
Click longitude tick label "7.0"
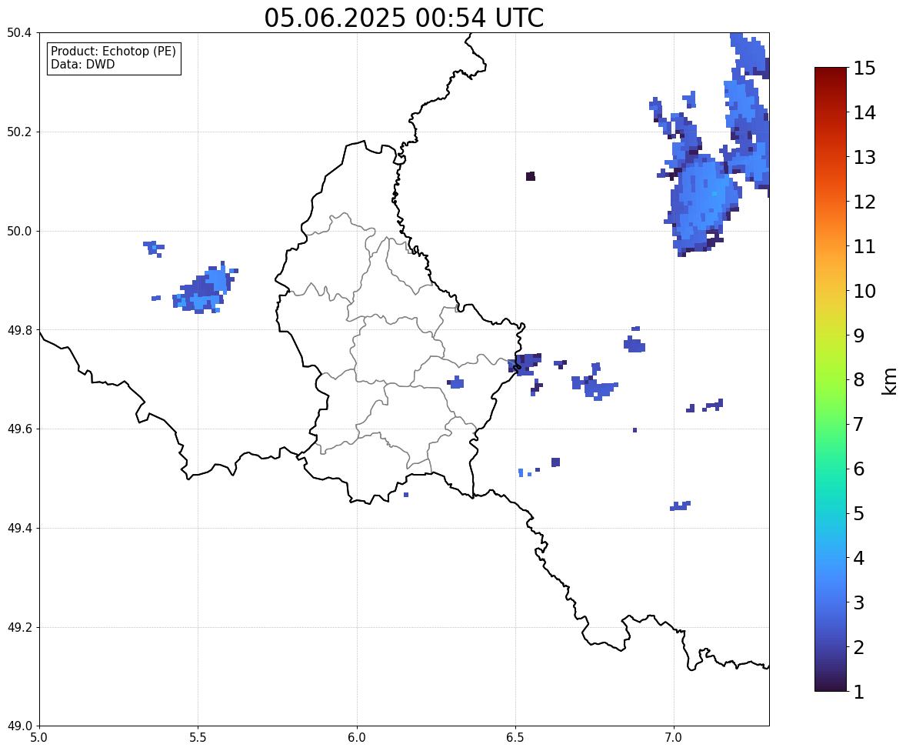674,737
